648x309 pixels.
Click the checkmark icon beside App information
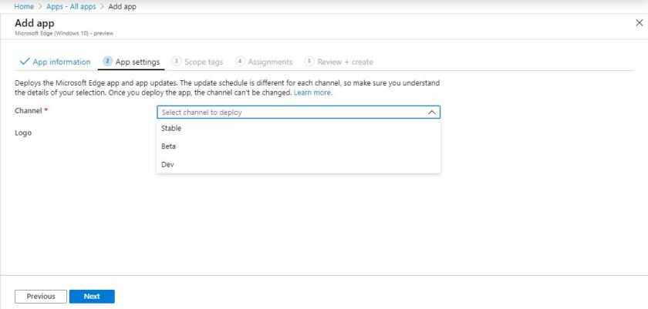25,62
